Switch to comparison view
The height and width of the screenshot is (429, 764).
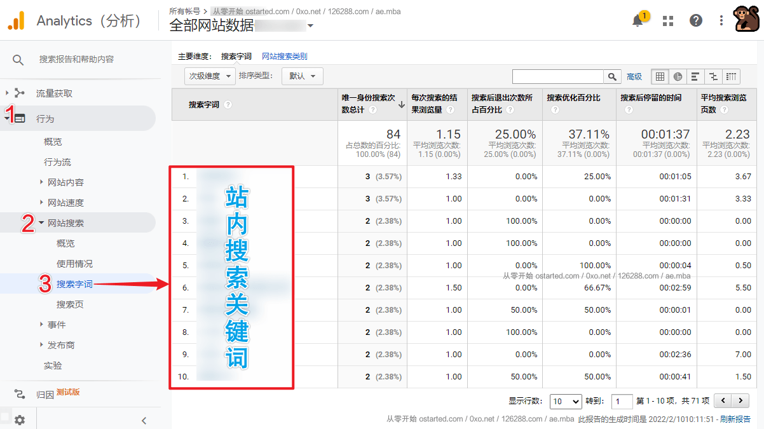click(x=713, y=76)
